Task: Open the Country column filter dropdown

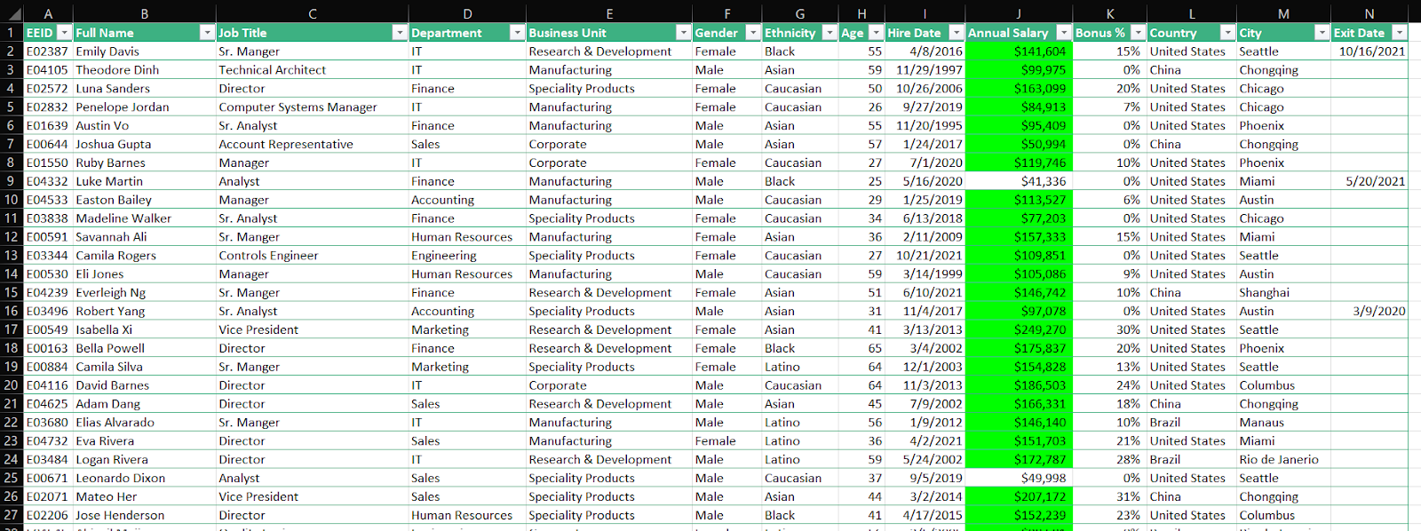Action: click(x=1227, y=33)
